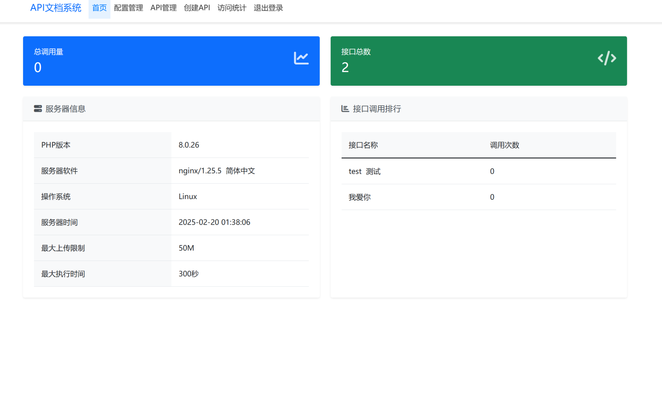Click the API文档系统 brand link
662x397 pixels.
point(56,8)
